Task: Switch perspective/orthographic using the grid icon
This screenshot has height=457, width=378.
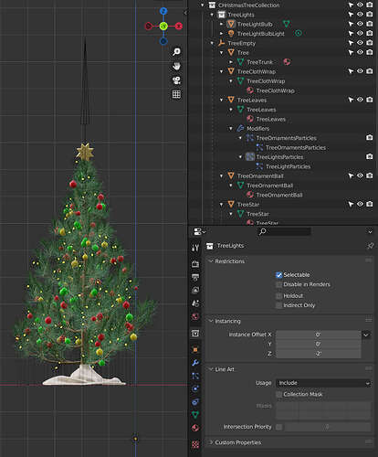Action: [x=176, y=94]
